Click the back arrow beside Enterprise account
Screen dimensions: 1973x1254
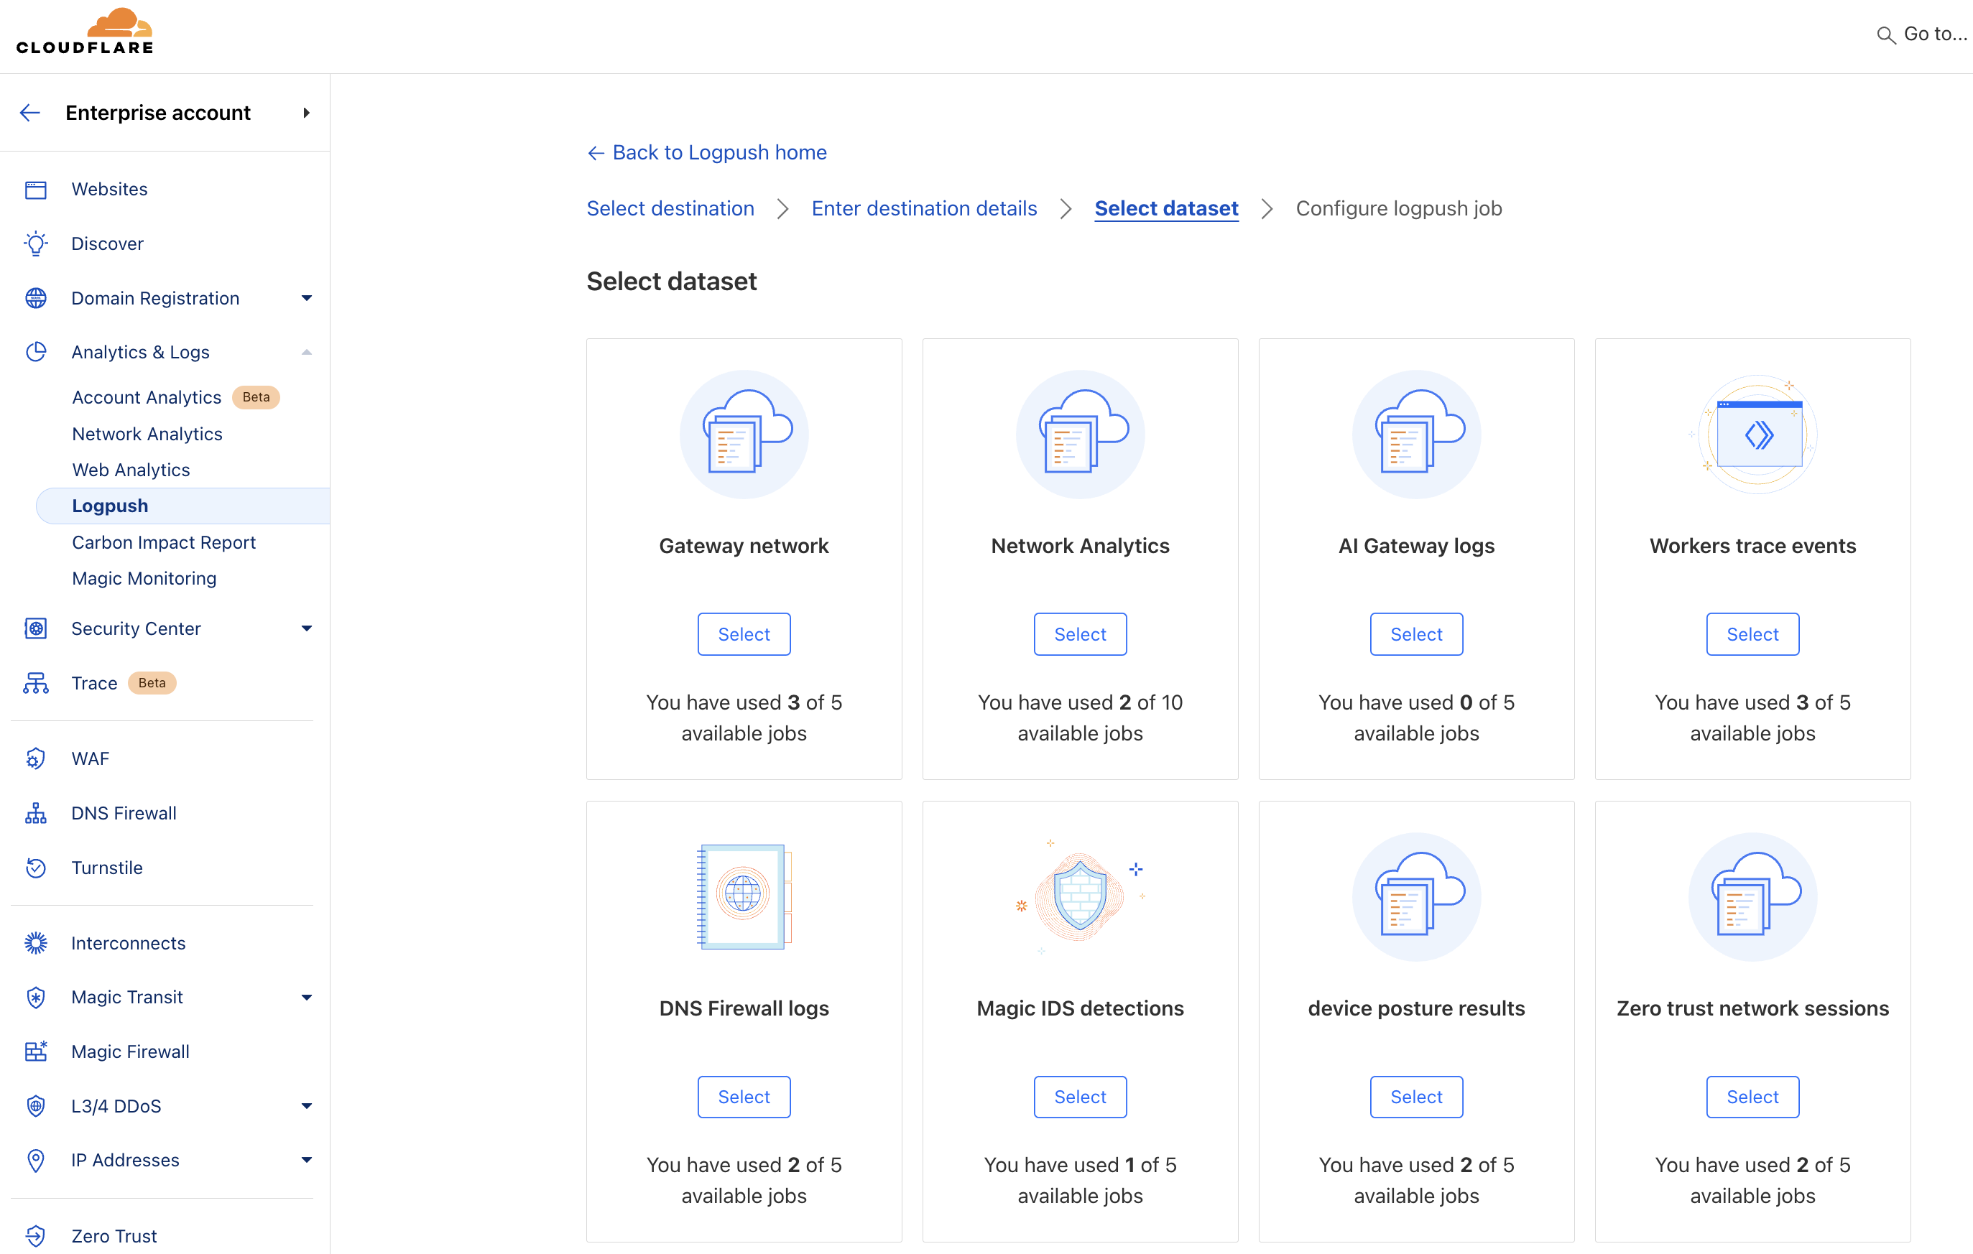pyautogui.click(x=30, y=113)
